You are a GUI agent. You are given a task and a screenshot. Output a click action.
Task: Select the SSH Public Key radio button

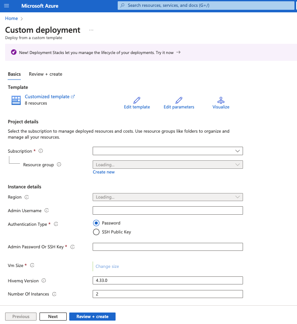(96, 232)
